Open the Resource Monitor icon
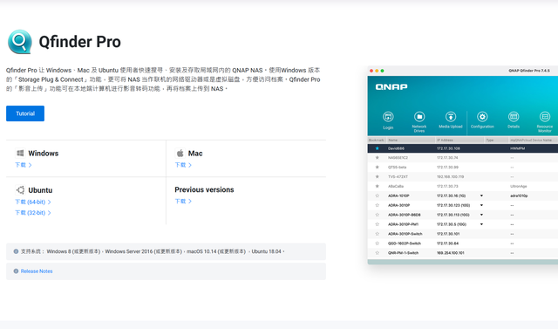Image resolution: width=558 pixels, height=329 pixels. tap(545, 116)
